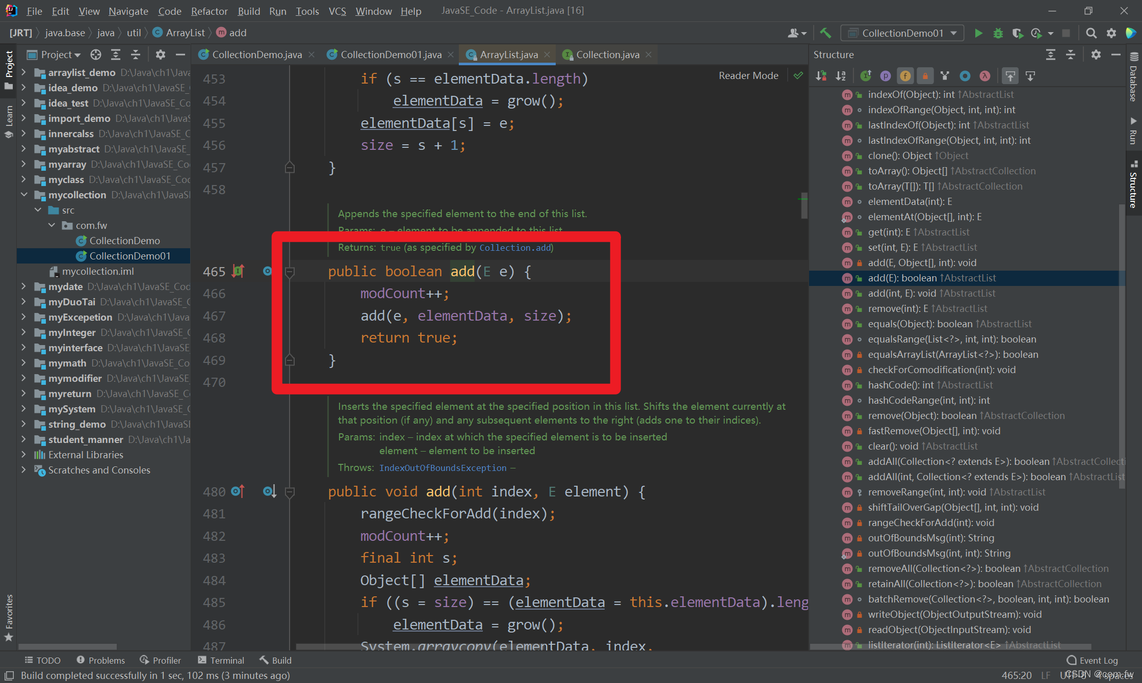Build project using the hammer icon

click(x=825, y=33)
